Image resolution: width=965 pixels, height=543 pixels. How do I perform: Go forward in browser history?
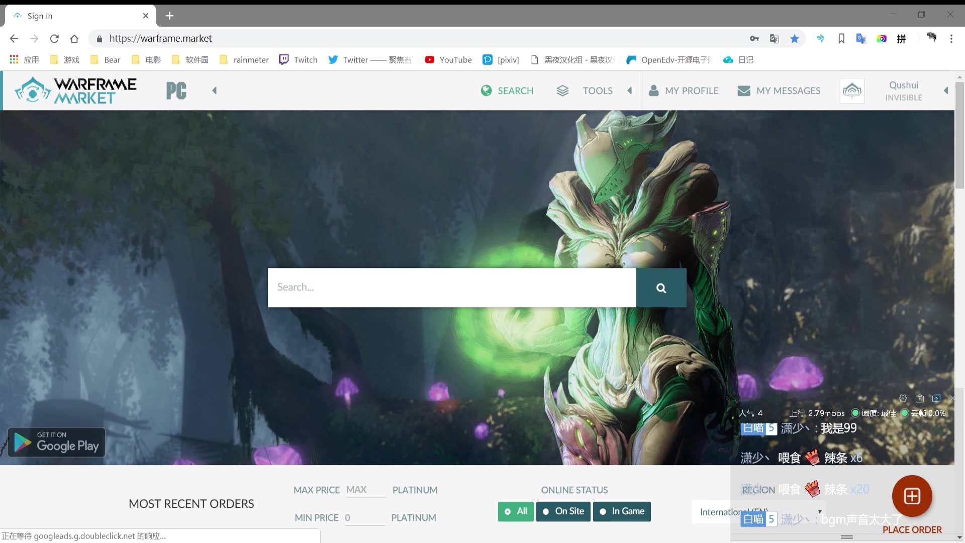[x=34, y=39]
